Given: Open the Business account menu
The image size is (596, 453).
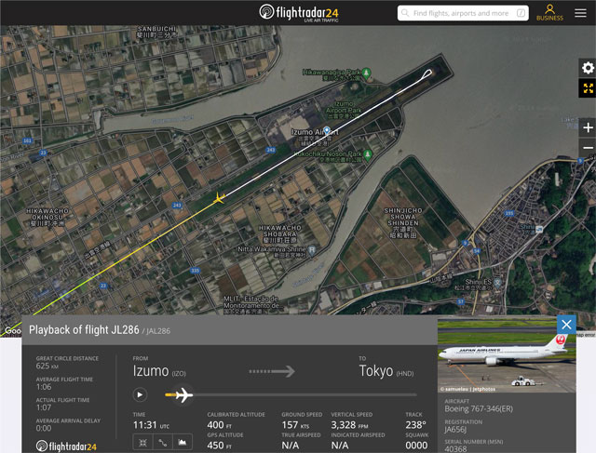Looking at the screenshot, I should pyautogui.click(x=549, y=12).
